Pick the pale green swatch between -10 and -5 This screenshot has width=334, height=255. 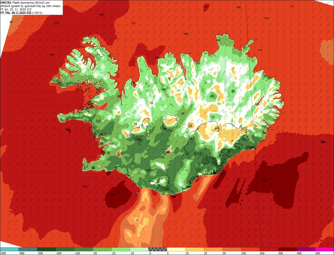[x=139, y=249]
